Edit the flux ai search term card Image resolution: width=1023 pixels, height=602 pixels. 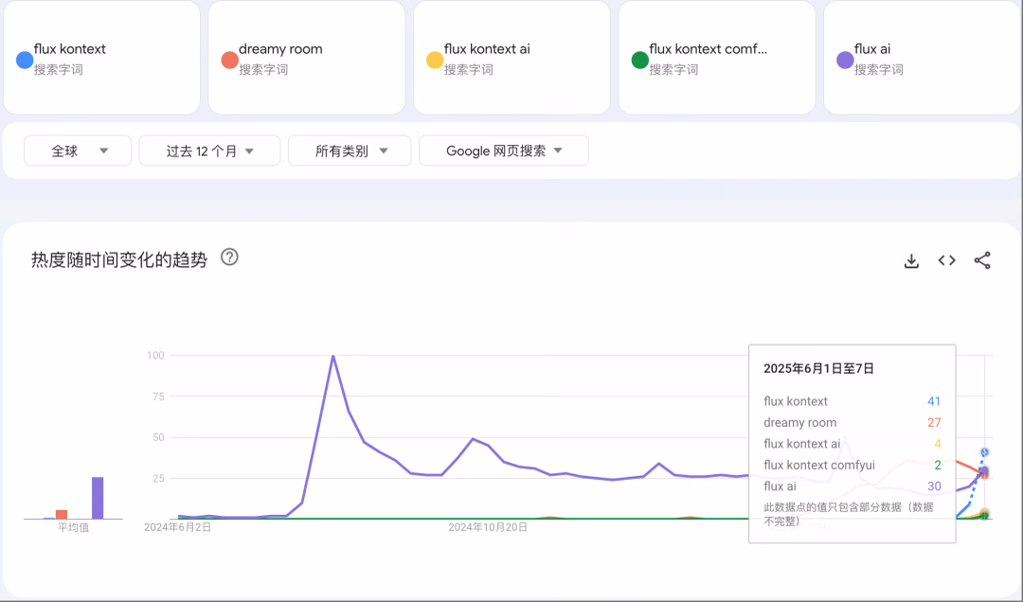point(922,58)
